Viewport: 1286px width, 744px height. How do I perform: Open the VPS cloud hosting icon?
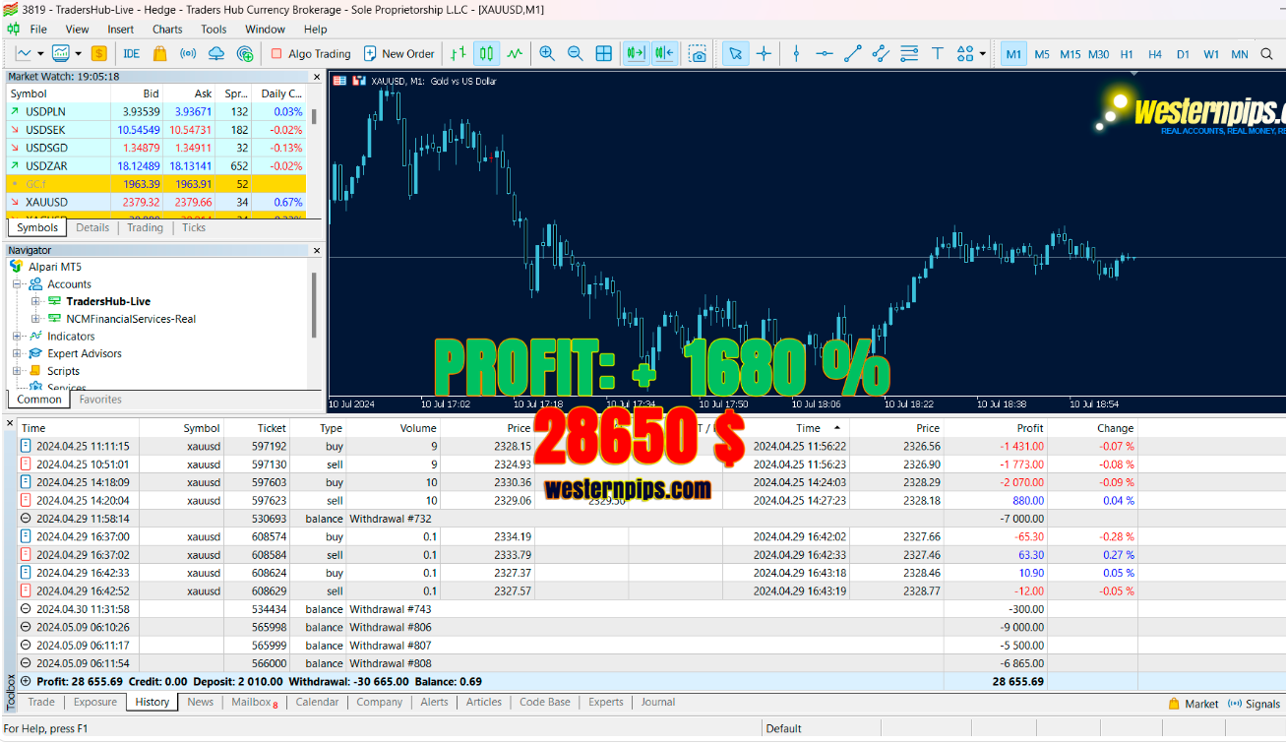pyautogui.click(x=216, y=53)
